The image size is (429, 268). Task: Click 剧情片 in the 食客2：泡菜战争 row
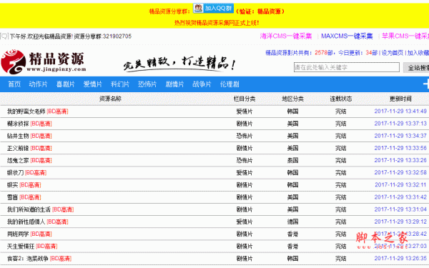pos(245,259)
